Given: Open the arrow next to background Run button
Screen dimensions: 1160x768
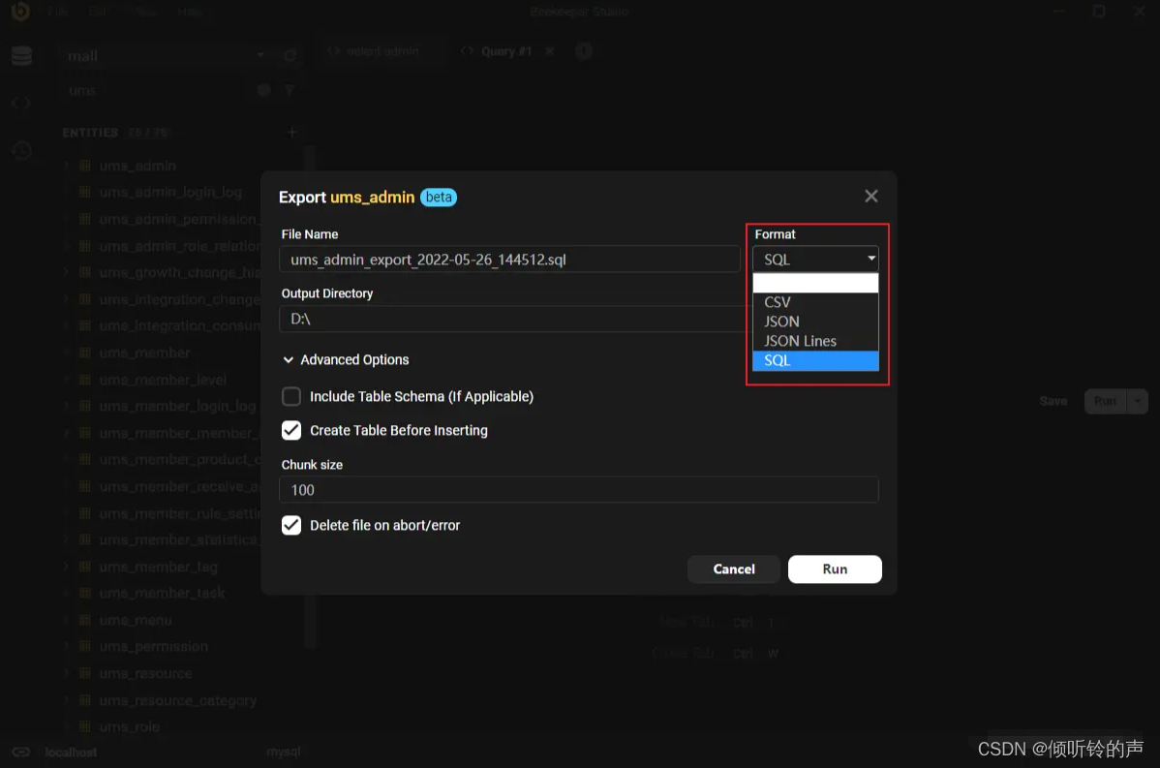Looking at the screenshot, I should pyautogui.click(x=1137, y=401).
